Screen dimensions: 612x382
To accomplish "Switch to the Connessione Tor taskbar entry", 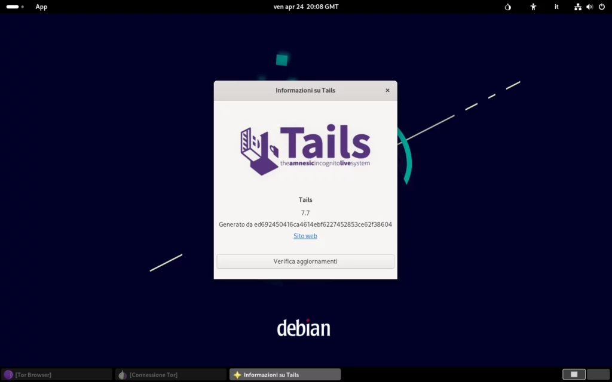I will point(170,375).
